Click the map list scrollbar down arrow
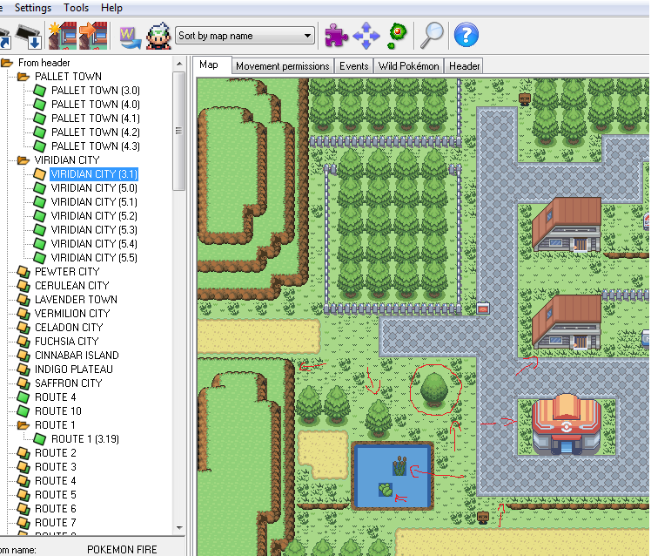 click(x=179, y=528)
